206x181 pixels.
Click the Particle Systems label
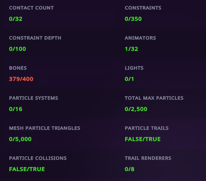[33, 98]
